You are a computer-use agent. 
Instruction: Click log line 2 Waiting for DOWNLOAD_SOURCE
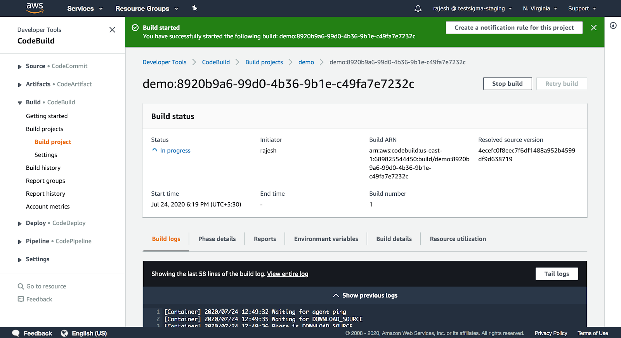264,319
